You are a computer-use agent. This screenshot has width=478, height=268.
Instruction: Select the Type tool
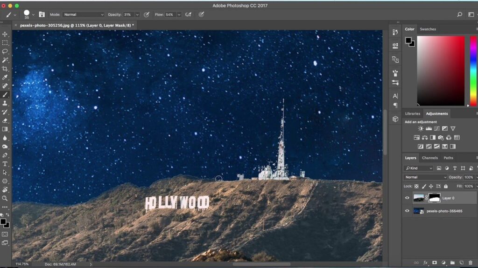[x=6, y=164]
